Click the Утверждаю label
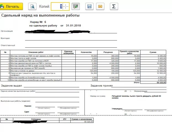Screen dimensions: 172x132 coord(117,109)
